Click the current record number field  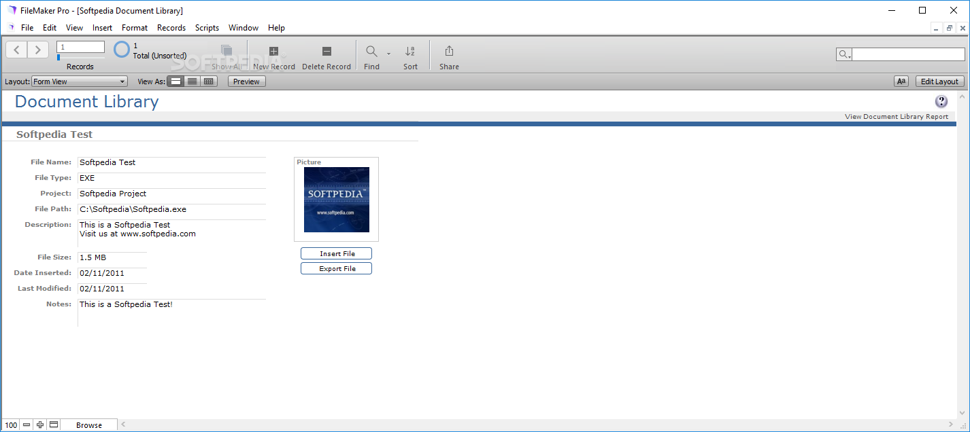click(x=80, y=47)
